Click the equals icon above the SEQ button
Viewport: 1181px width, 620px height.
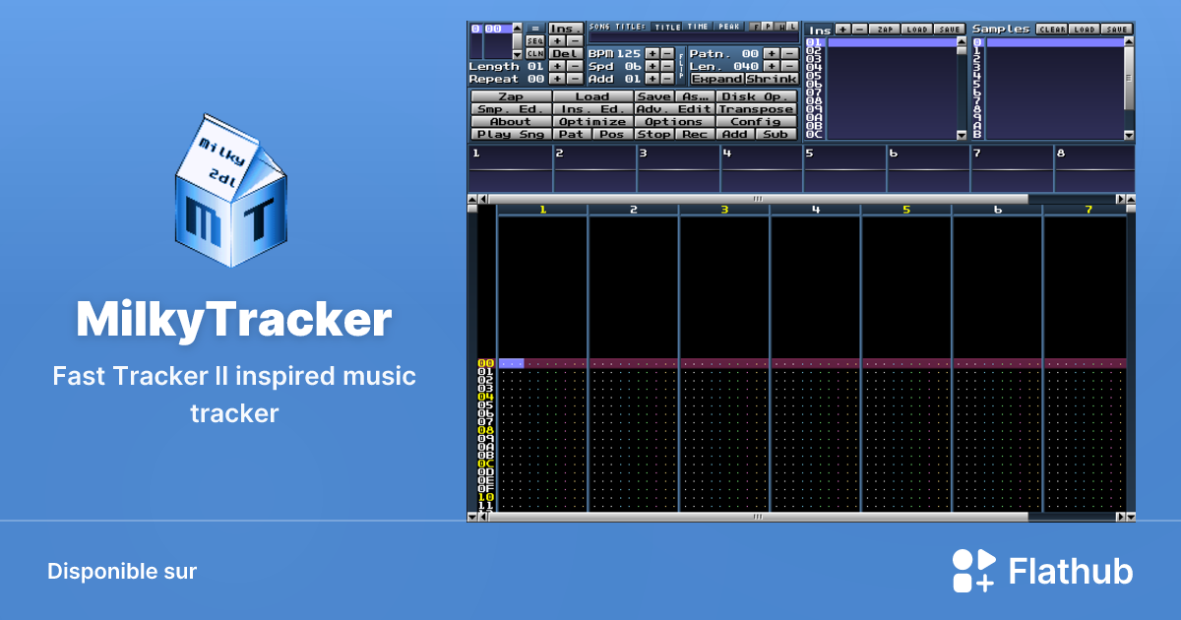pos(534,28)
